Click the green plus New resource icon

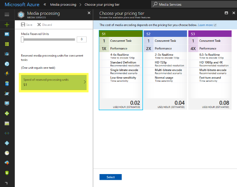7,24
